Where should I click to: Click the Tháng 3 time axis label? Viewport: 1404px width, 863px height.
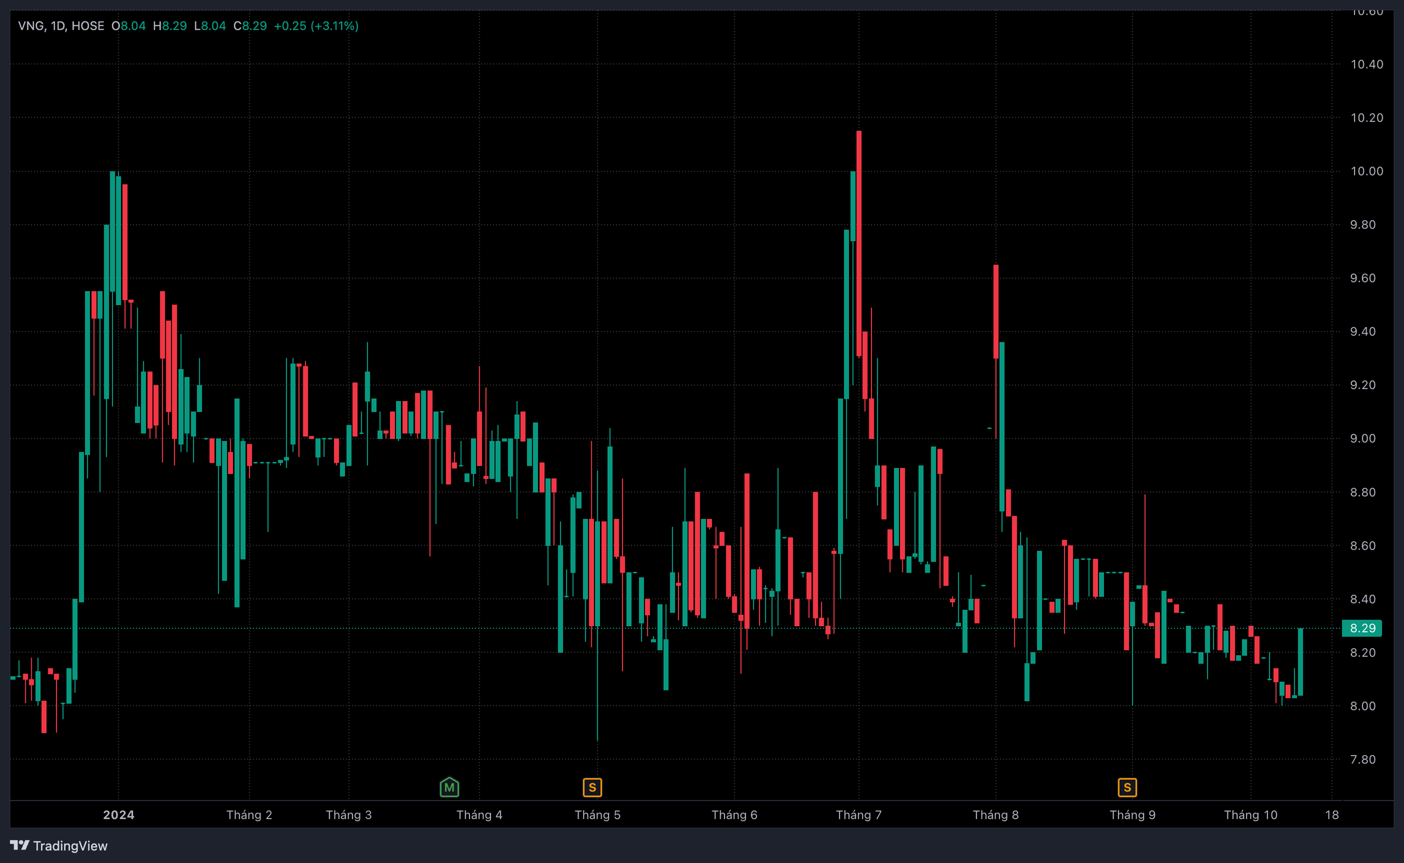(x=348, y=814)
